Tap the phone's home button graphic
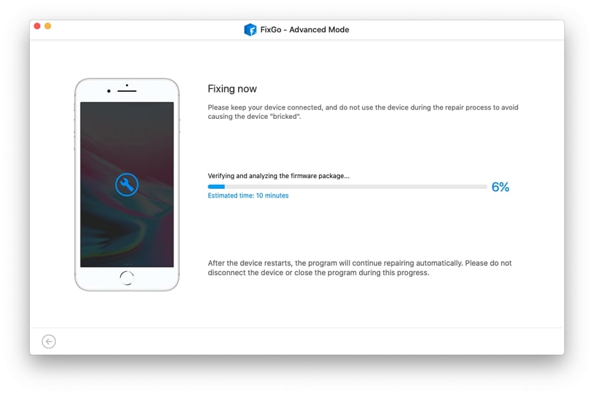The image size is (594, 394). click(127, 278)
